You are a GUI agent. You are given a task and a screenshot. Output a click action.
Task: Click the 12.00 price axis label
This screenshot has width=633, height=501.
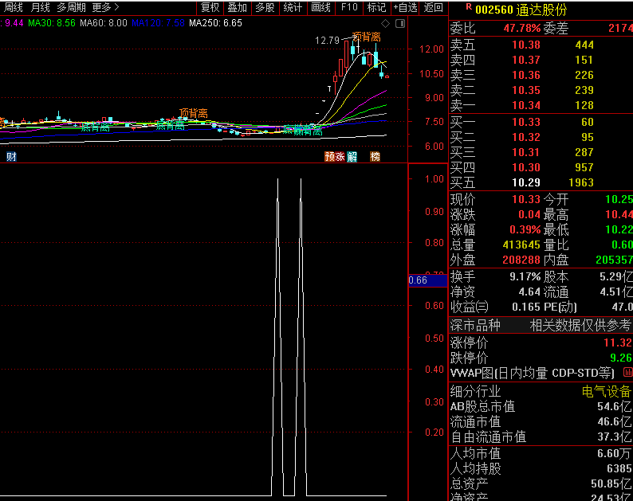(x=431, y=49)
